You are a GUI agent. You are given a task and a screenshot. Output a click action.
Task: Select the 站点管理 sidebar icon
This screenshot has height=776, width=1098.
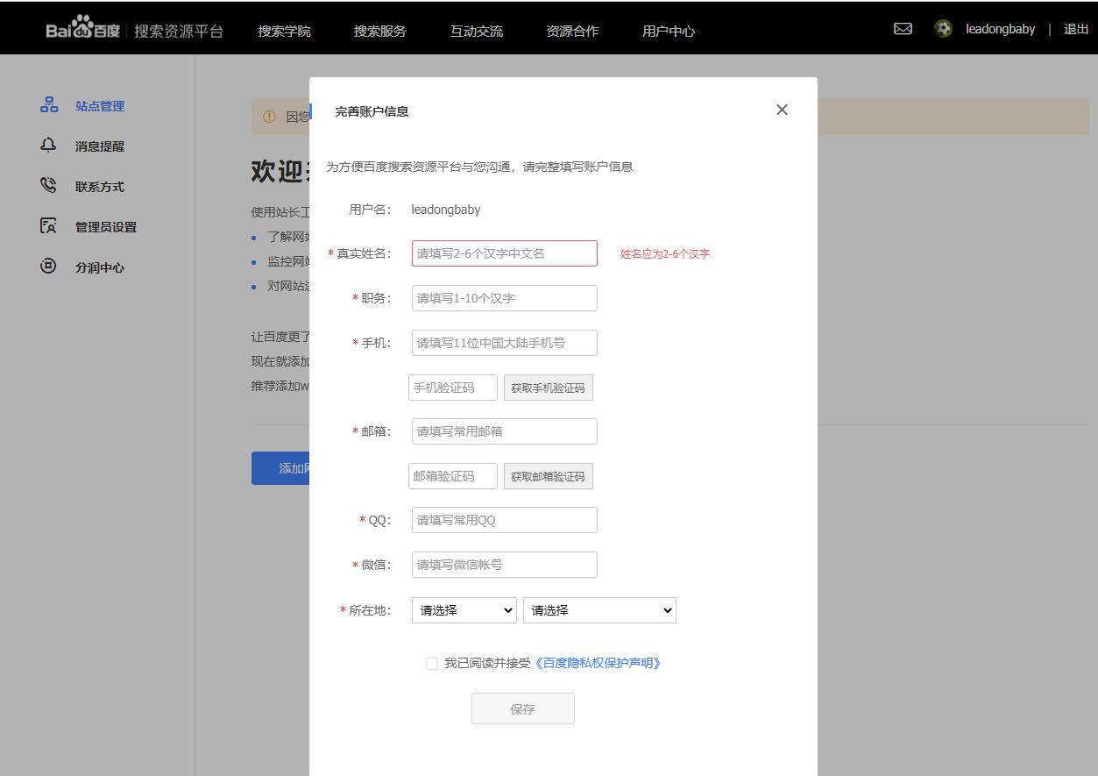(49, 104)
